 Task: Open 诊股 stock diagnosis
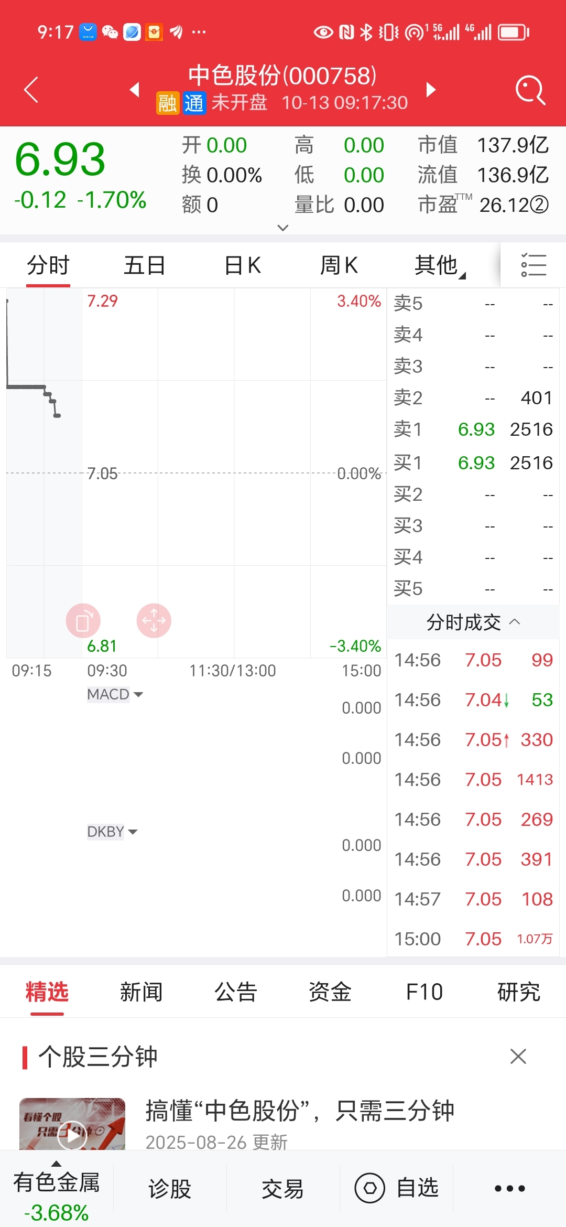(169, 1188)
